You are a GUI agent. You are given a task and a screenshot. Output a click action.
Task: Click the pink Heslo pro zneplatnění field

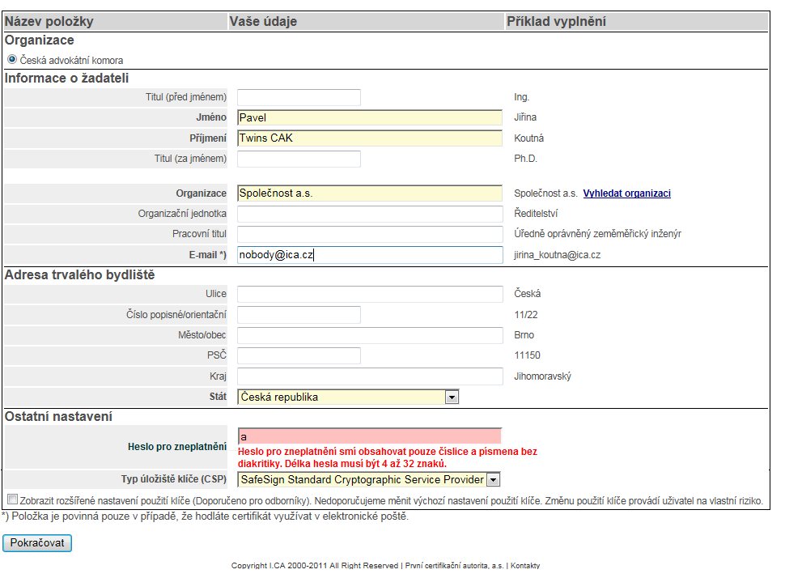pyautogui.click(x=370, y=436)
